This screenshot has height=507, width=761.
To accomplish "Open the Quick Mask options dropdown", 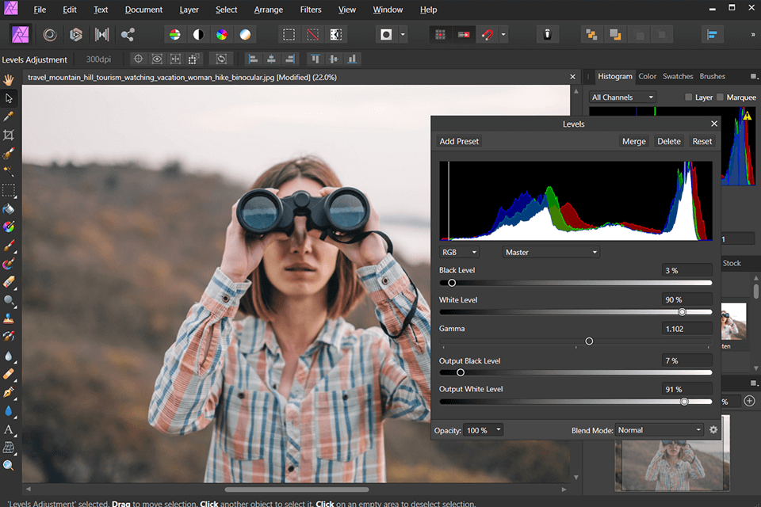I will [x=403, y=34].
